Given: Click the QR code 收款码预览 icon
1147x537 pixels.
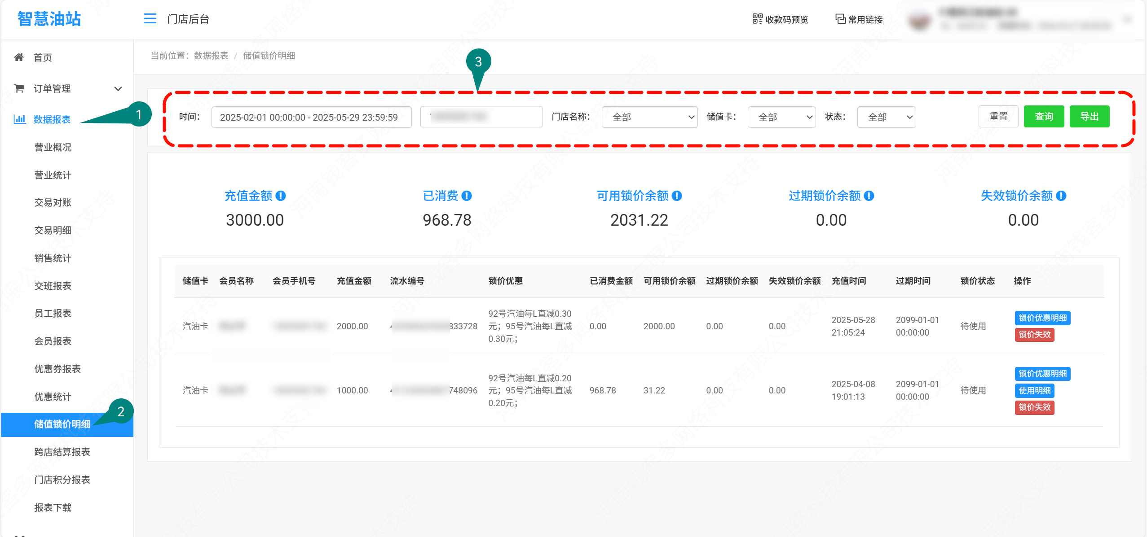Looking at the screenshot, I should [x=757, y=19].
